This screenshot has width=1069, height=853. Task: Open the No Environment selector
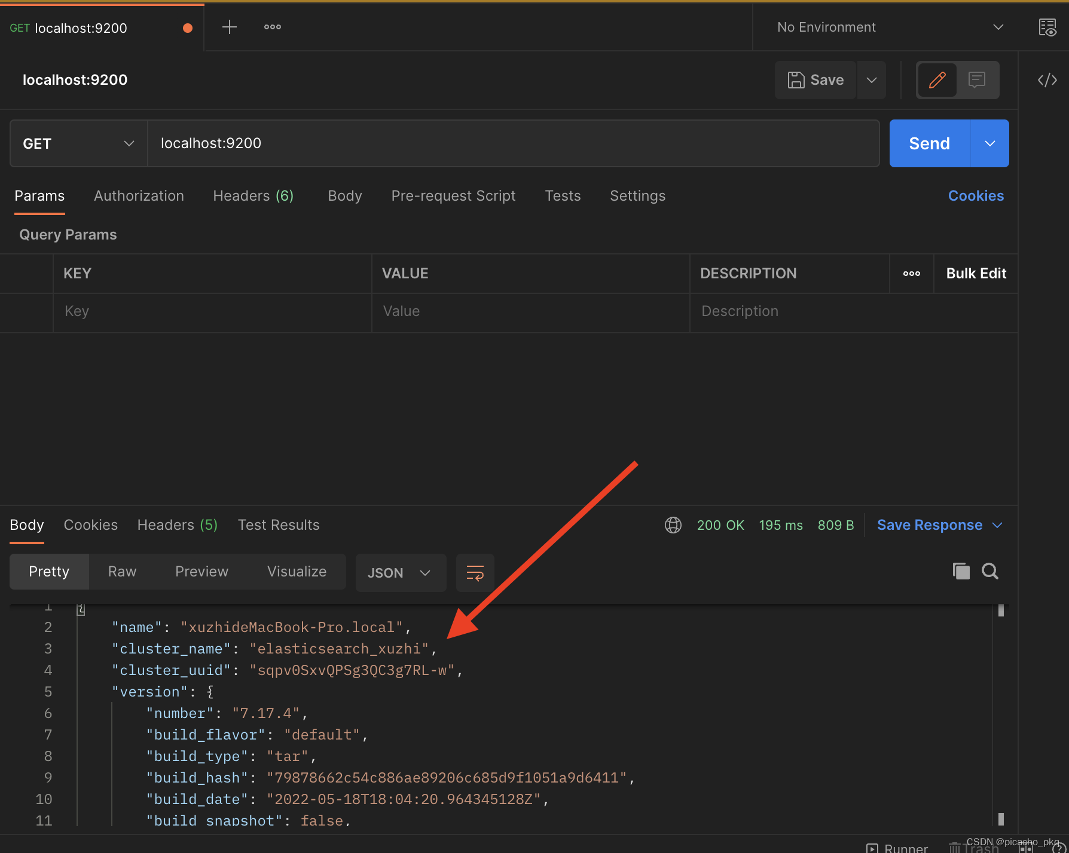888,27
